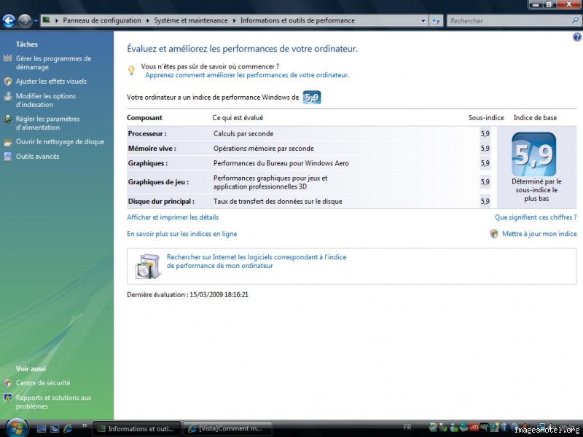The width and height of the screenshot is (583, 437).
Task: Click the 5,9 sub-score in Disque dur principal row
Action: pos(485,202)
